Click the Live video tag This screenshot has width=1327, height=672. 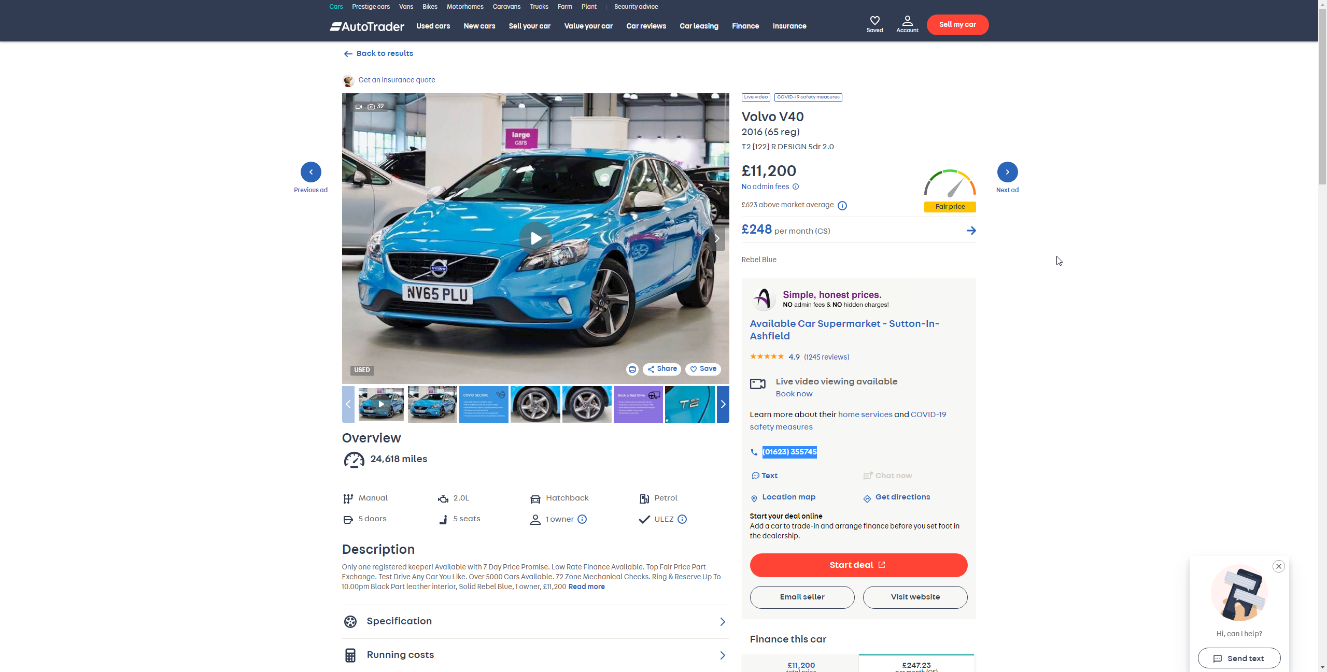coord(756,97)
